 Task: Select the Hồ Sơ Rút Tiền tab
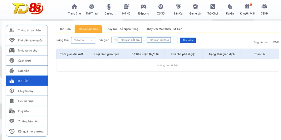[88, 29]
